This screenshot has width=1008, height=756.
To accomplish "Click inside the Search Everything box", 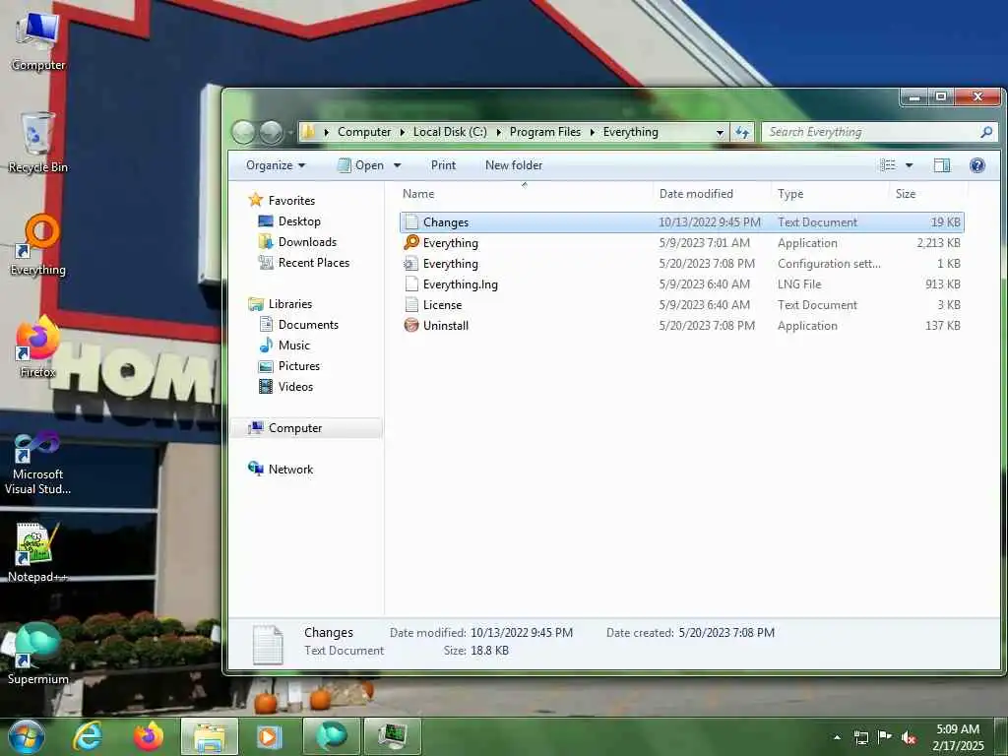I will pos(871,132).
